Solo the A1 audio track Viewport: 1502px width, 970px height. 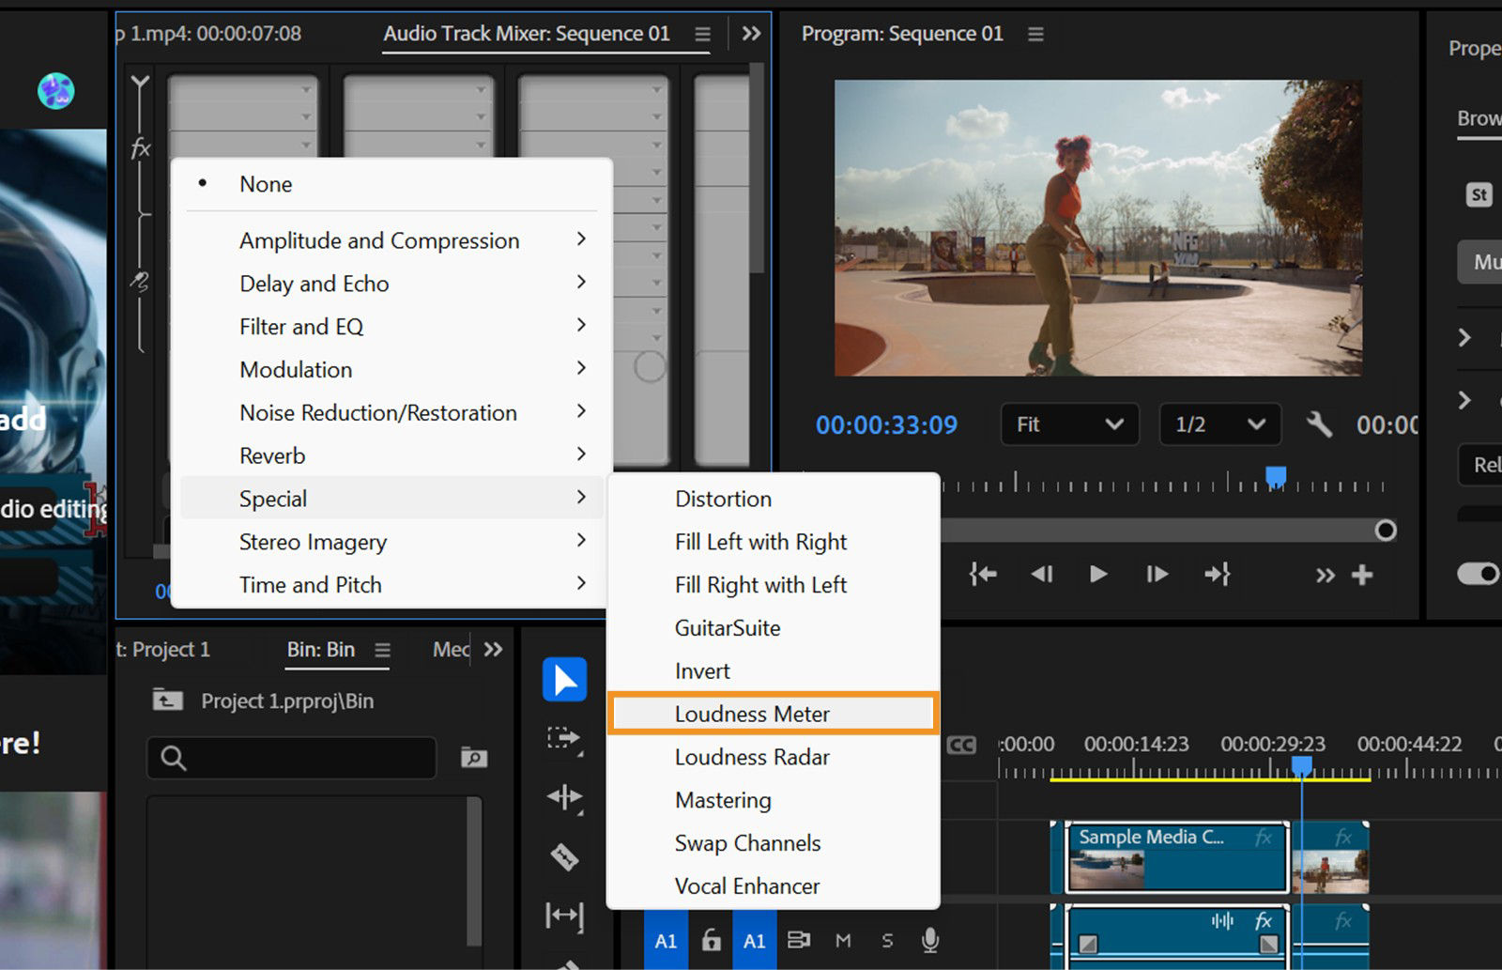(x=887, y=940)
